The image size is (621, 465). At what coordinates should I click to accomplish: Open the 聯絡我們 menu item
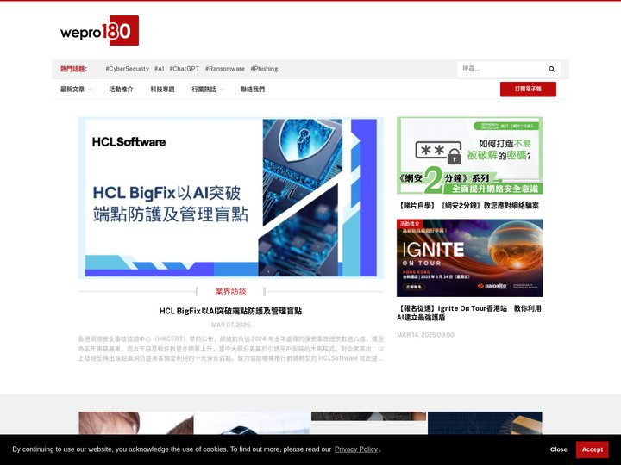click(253, 90)
